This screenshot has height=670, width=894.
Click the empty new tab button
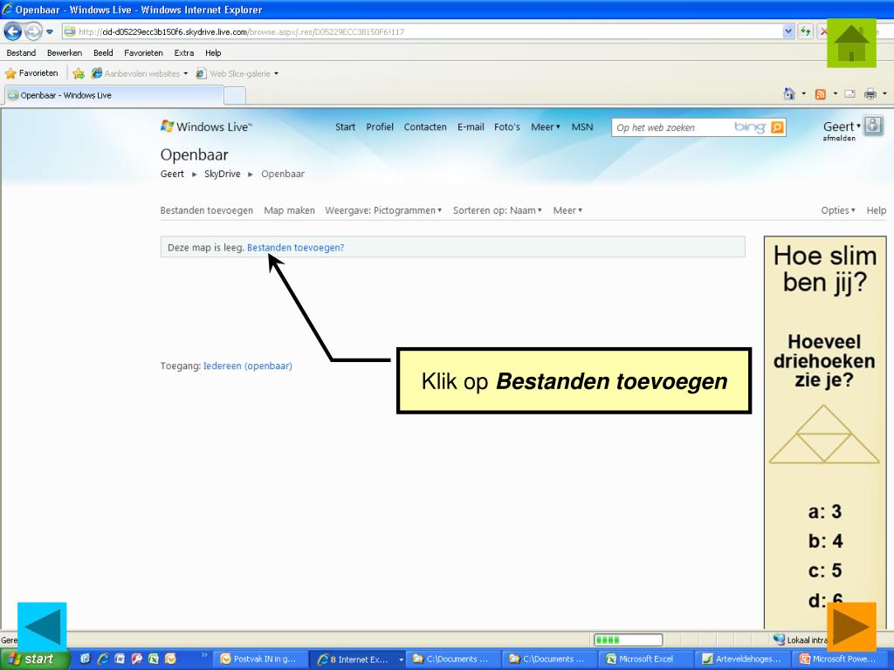pyautogui.click(x=234, y=95)
